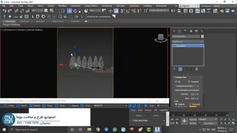This screenshot has height=133, width=237.
Task: Open the Create panel plus icon
Action: tap(174, 31)
